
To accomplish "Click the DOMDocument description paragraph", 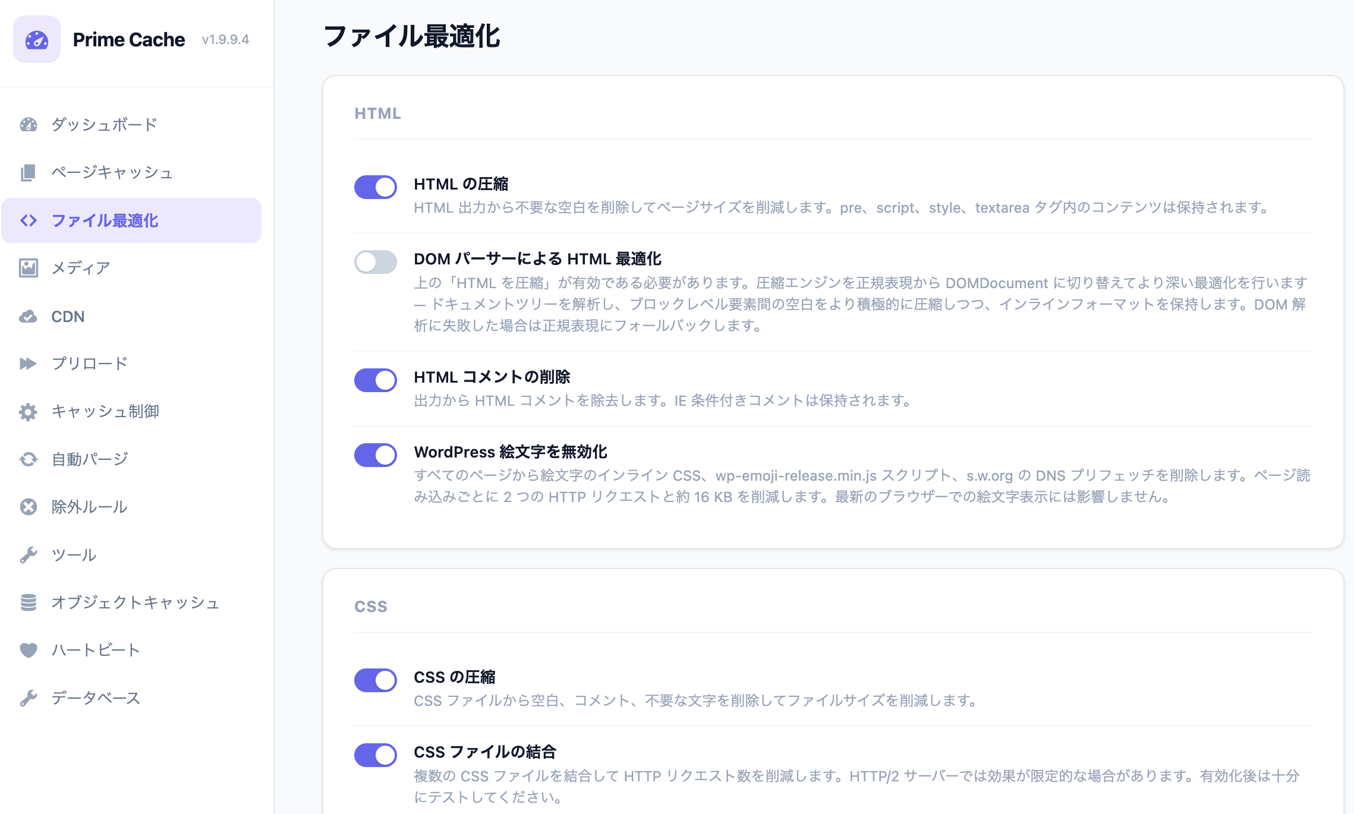I will (x=861, y=304).
